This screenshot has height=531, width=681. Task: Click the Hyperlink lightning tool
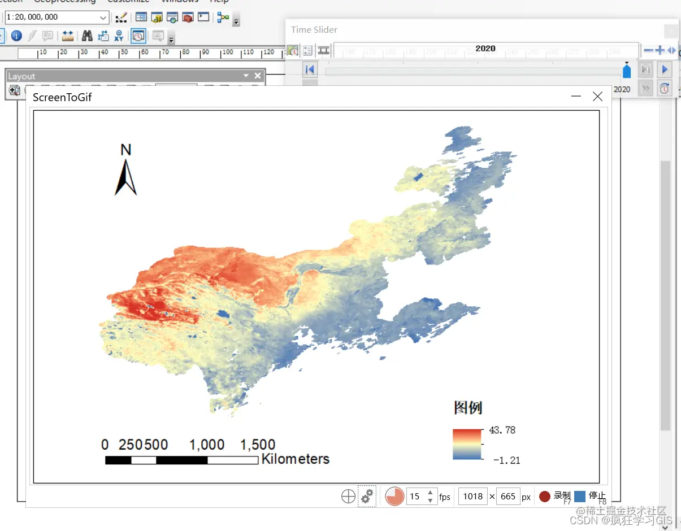pos(32,36)
